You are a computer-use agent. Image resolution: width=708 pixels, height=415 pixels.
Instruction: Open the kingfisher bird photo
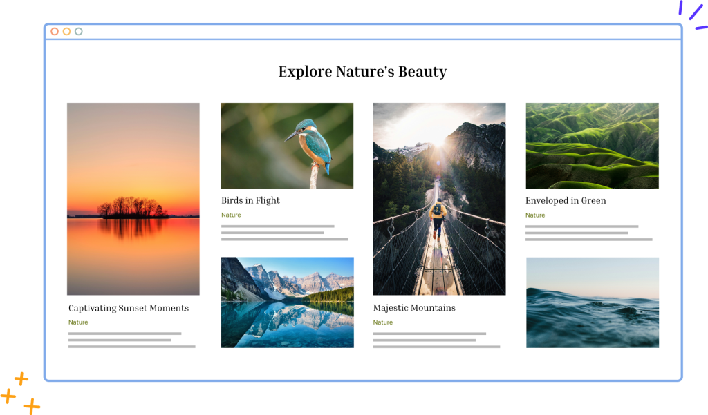(287, 146)
